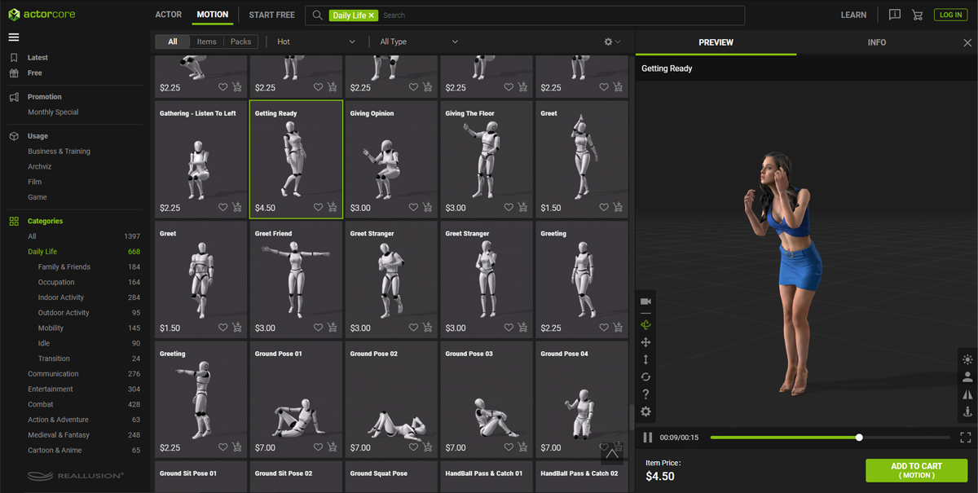The height and width of the screenshot is (493, 978).
Task: Select the Packs filter tab
Action: tap(241, 42)
